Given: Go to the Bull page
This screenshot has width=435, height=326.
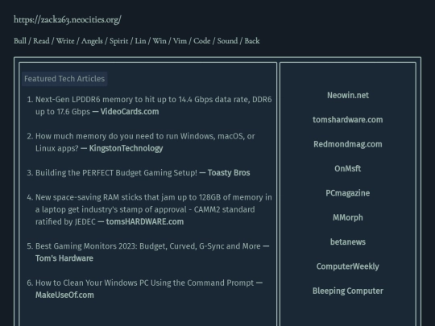Looking at the screenshot, I should point(20,41).
